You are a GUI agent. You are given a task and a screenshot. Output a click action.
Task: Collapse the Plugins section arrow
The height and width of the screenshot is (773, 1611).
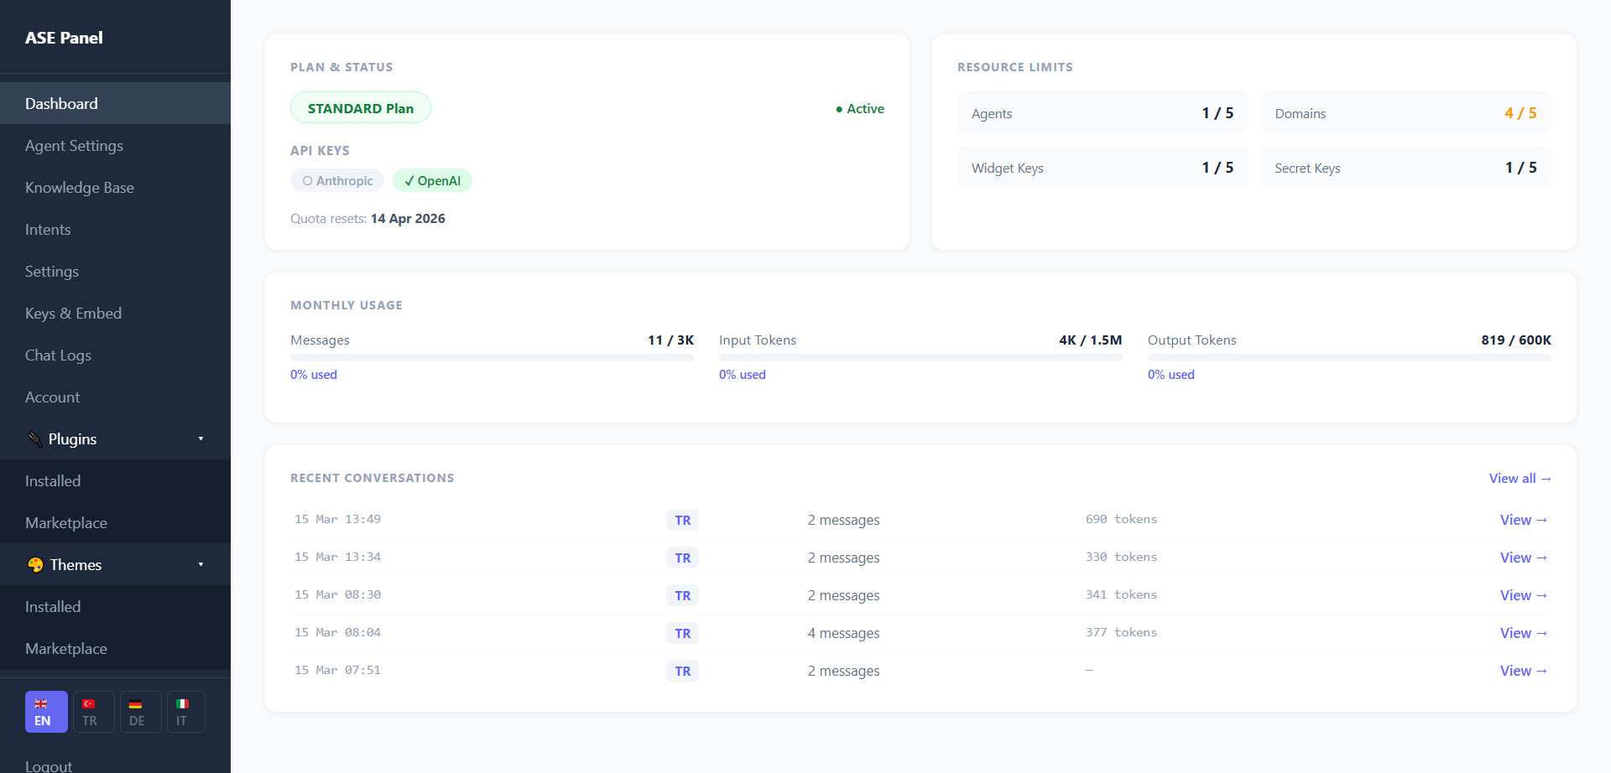[201, 438]
